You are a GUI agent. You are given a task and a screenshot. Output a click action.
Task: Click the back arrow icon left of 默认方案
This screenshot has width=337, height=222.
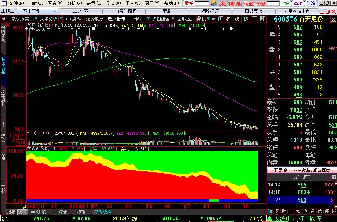tap(3, 19)
